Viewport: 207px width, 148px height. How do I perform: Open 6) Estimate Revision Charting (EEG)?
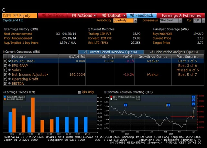[128, 92]
